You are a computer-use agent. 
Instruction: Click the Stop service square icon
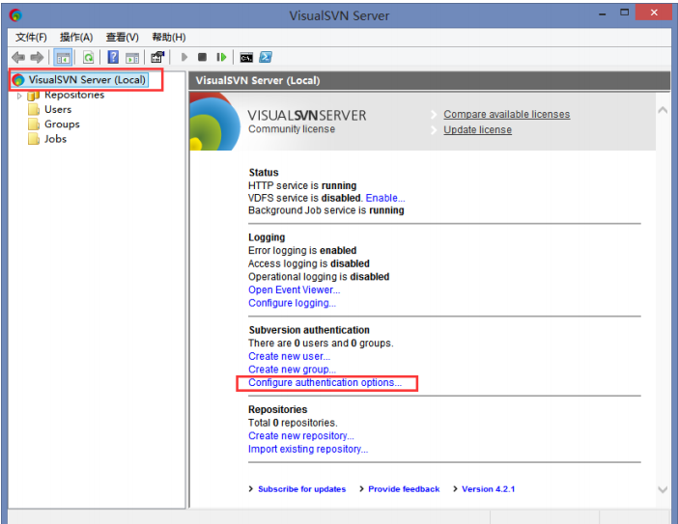pos(202,57)
